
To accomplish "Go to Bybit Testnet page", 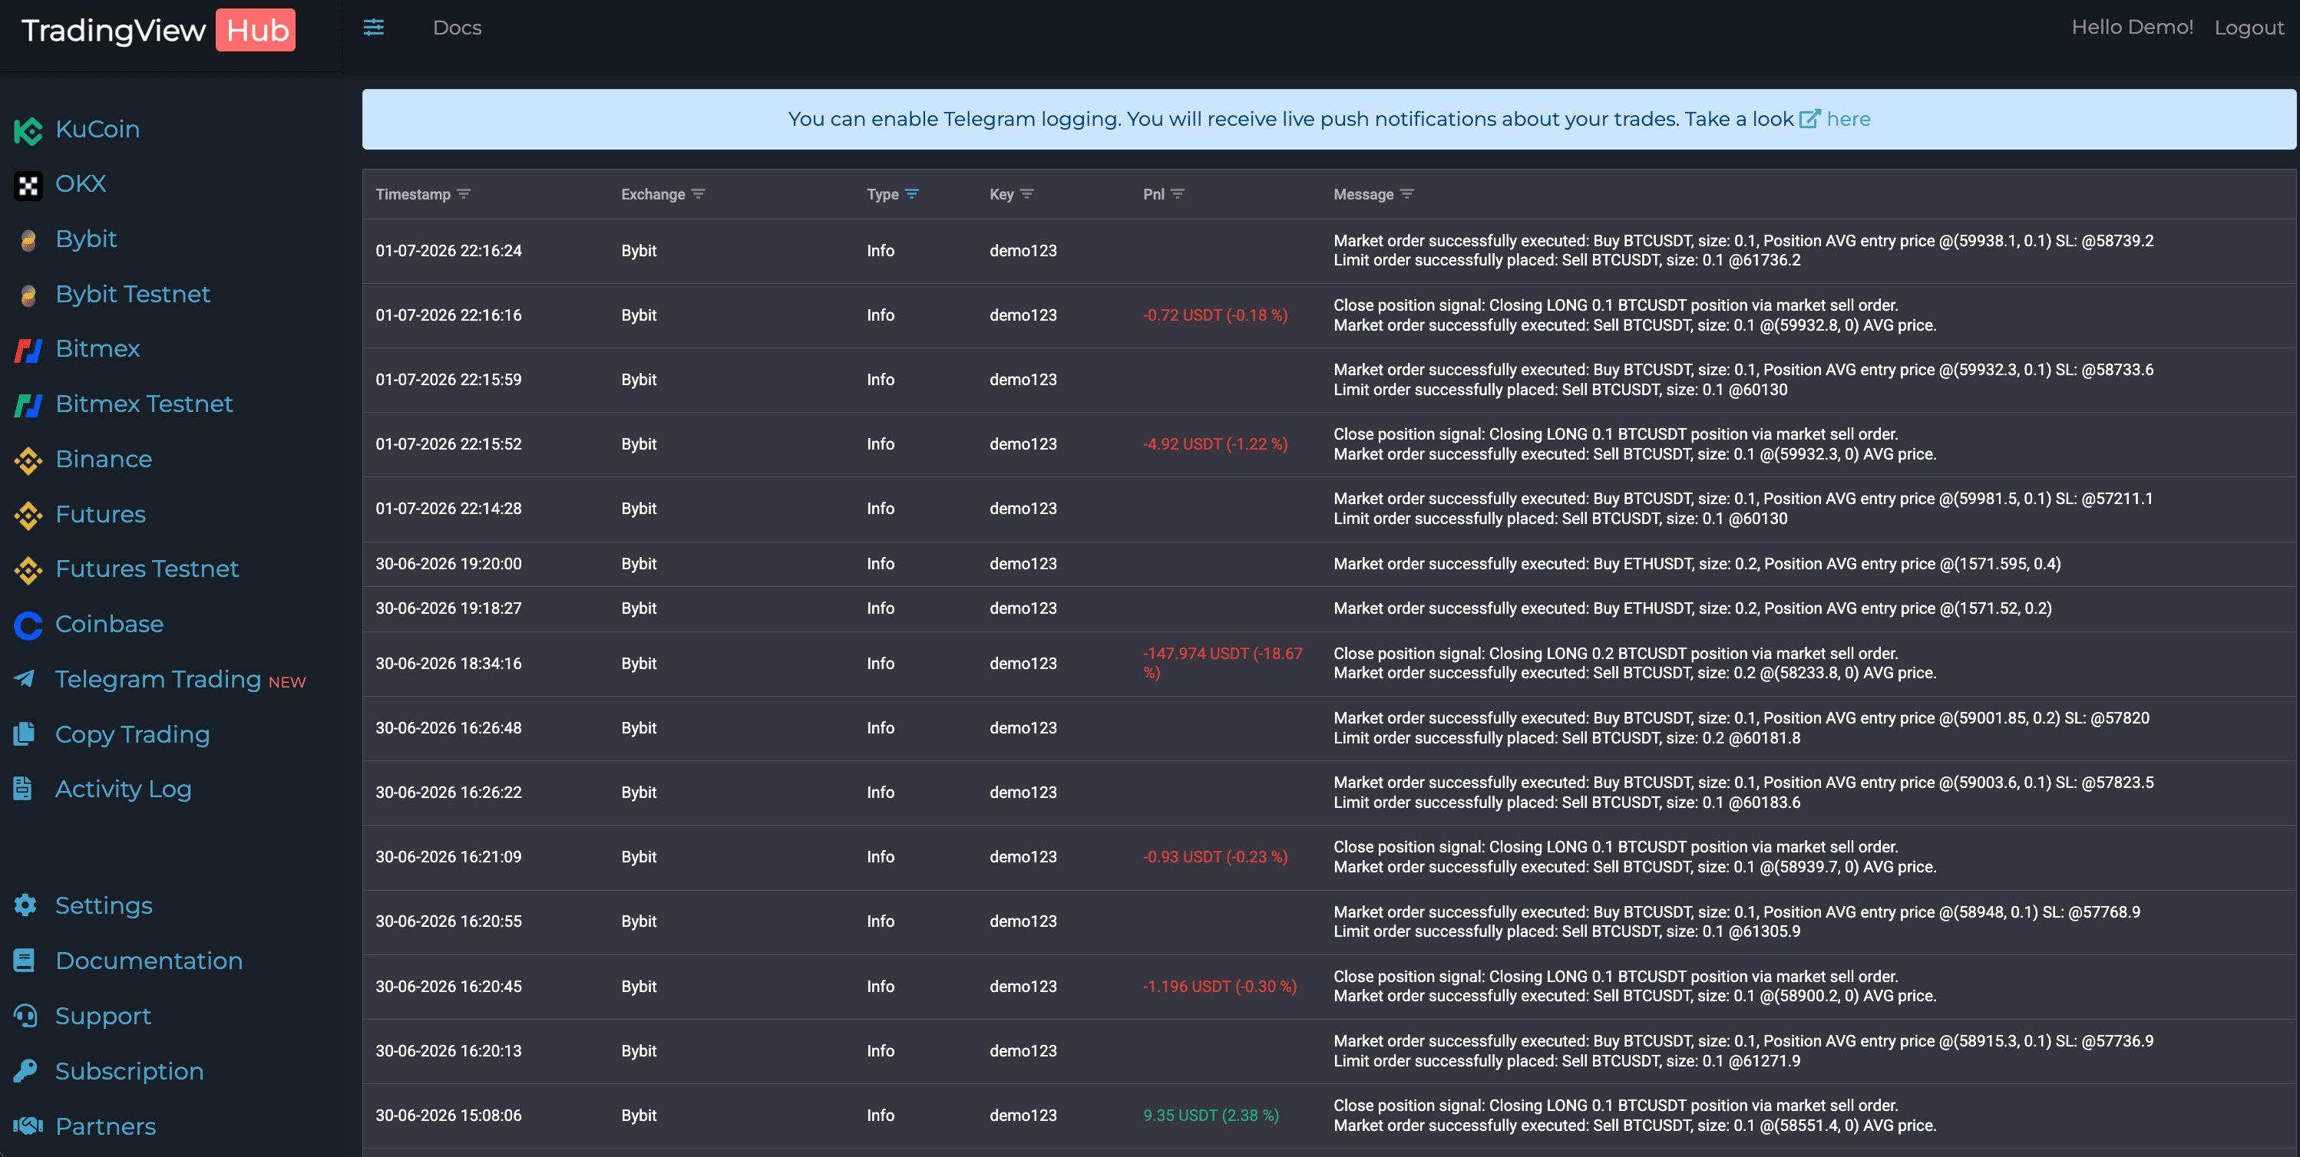I will pos(132,295).
